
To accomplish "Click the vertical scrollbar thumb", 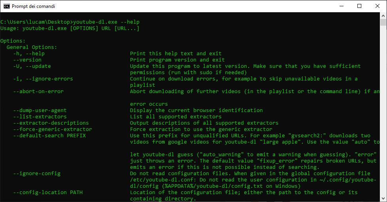I will [383, 22].
